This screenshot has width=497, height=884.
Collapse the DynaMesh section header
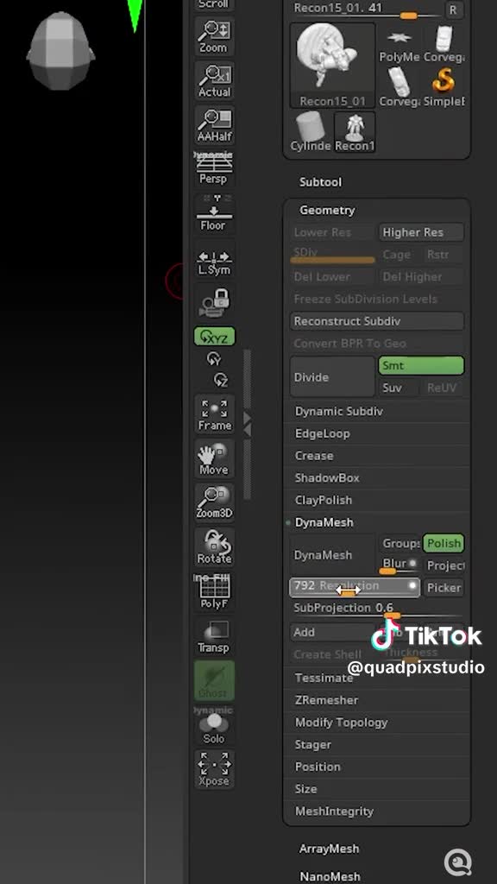324,522
